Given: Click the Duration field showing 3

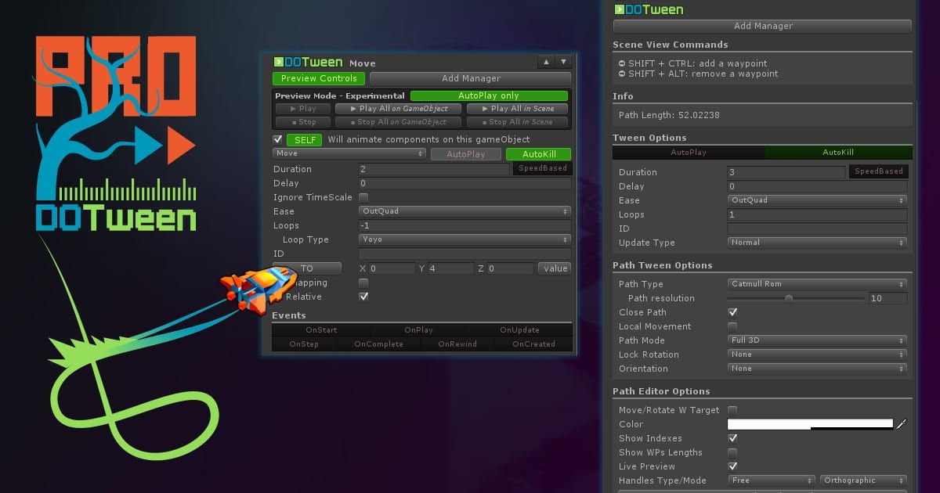Looking at the screenshot, I should tap(786, 172).
